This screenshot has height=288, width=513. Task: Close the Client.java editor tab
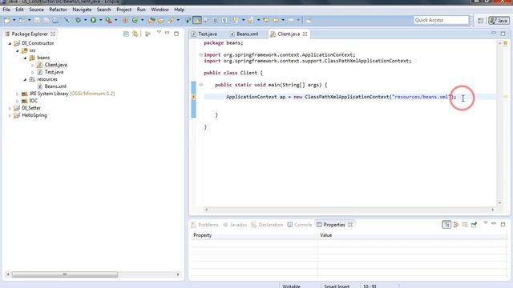tap(305, 34)
